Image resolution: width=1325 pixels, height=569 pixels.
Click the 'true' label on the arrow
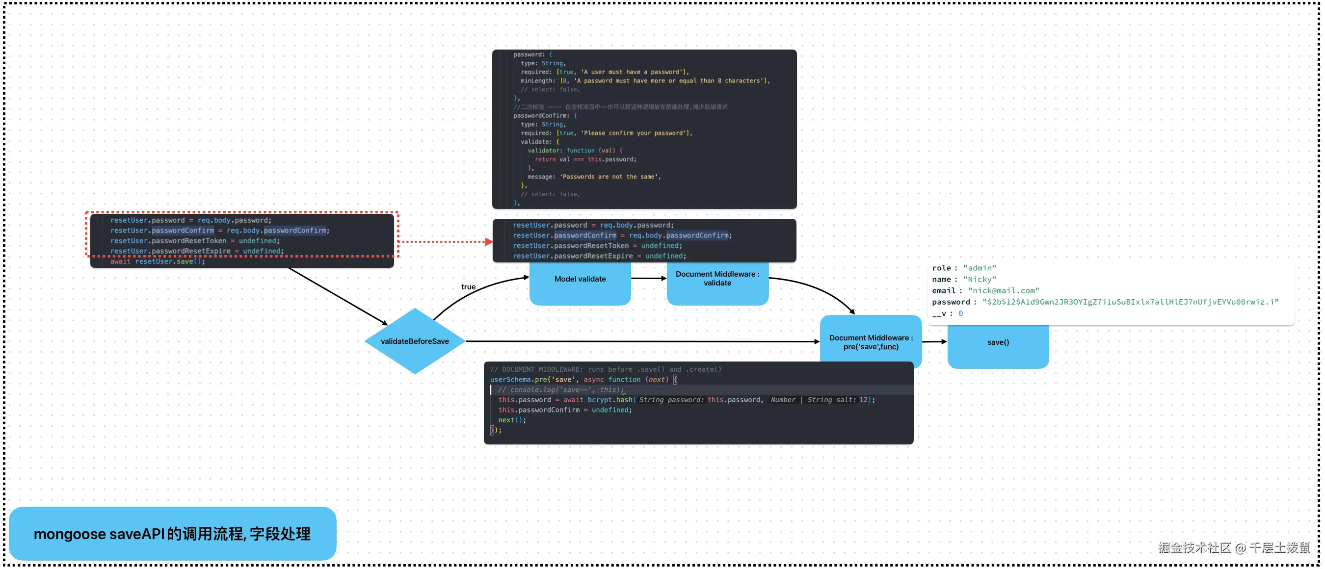click(x=468, y=287)
